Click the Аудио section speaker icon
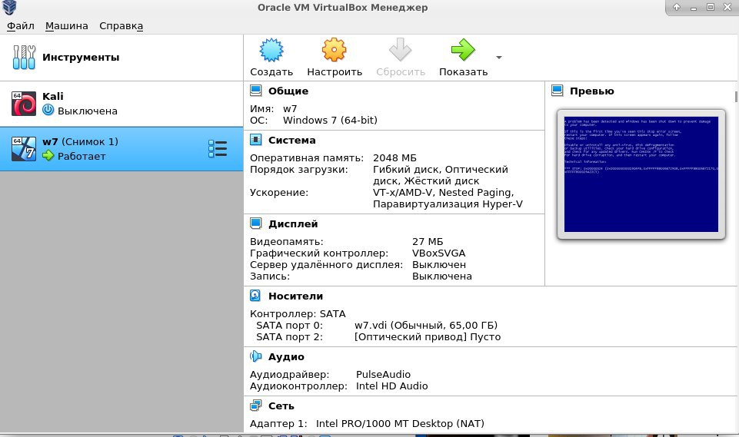This screenshot has width=739, height=437. (255, 356)
